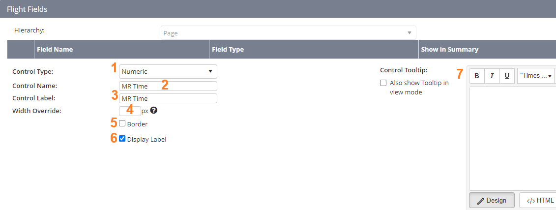Screen dimensions: 556x210
Task: Click the Field Name column header
Action: [55, 49]
